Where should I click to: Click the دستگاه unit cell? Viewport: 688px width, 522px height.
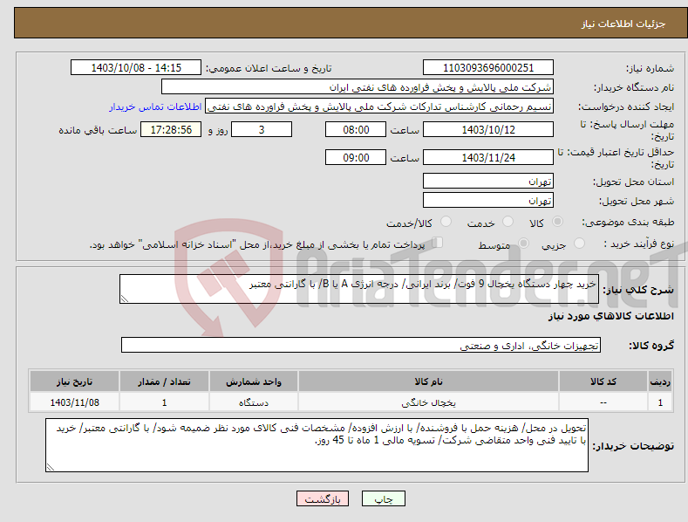pos(254,402)
